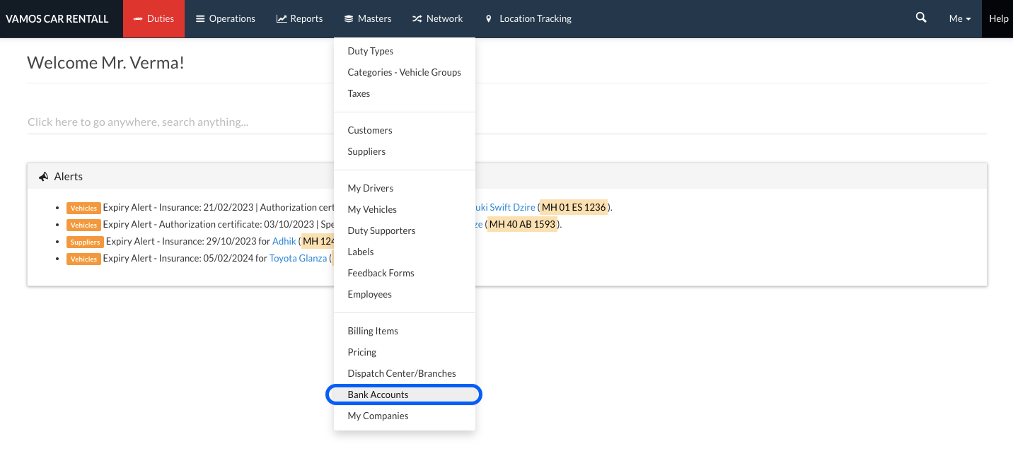Choose Duty Types menu entry
Viewport: 1013px width, 451px height.
pyautogui.click(x=370, y=51)
